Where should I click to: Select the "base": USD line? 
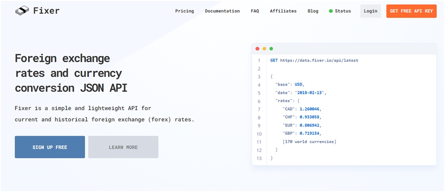point(290,85)
